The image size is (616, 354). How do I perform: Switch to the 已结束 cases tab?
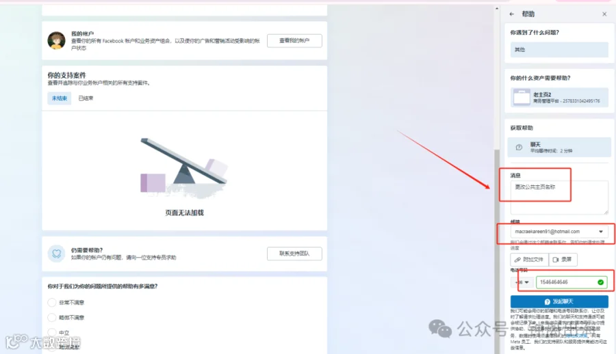coord(86,98)
